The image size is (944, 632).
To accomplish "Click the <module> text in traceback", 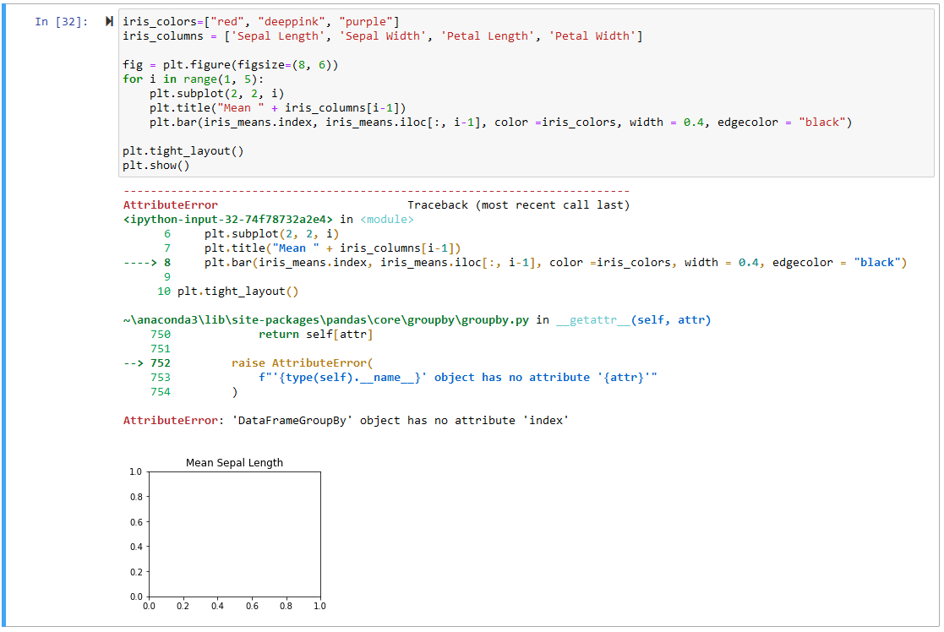I will [387, 219].
